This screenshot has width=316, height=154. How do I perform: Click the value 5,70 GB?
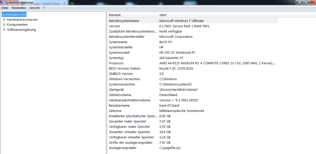(x=165, y=127)
